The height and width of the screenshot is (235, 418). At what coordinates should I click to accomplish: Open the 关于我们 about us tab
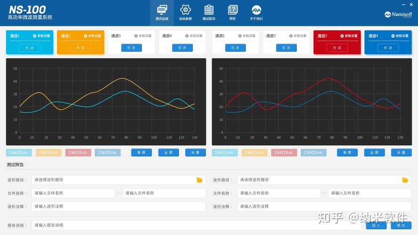[x=256, y=13]
